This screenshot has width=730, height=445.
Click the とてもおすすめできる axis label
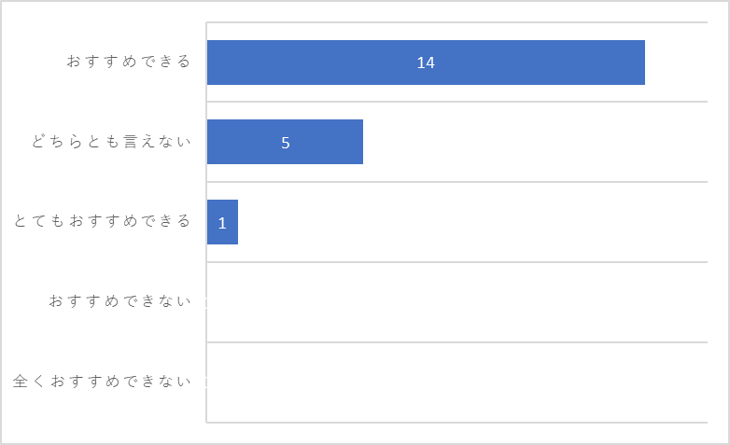point(102,221)
